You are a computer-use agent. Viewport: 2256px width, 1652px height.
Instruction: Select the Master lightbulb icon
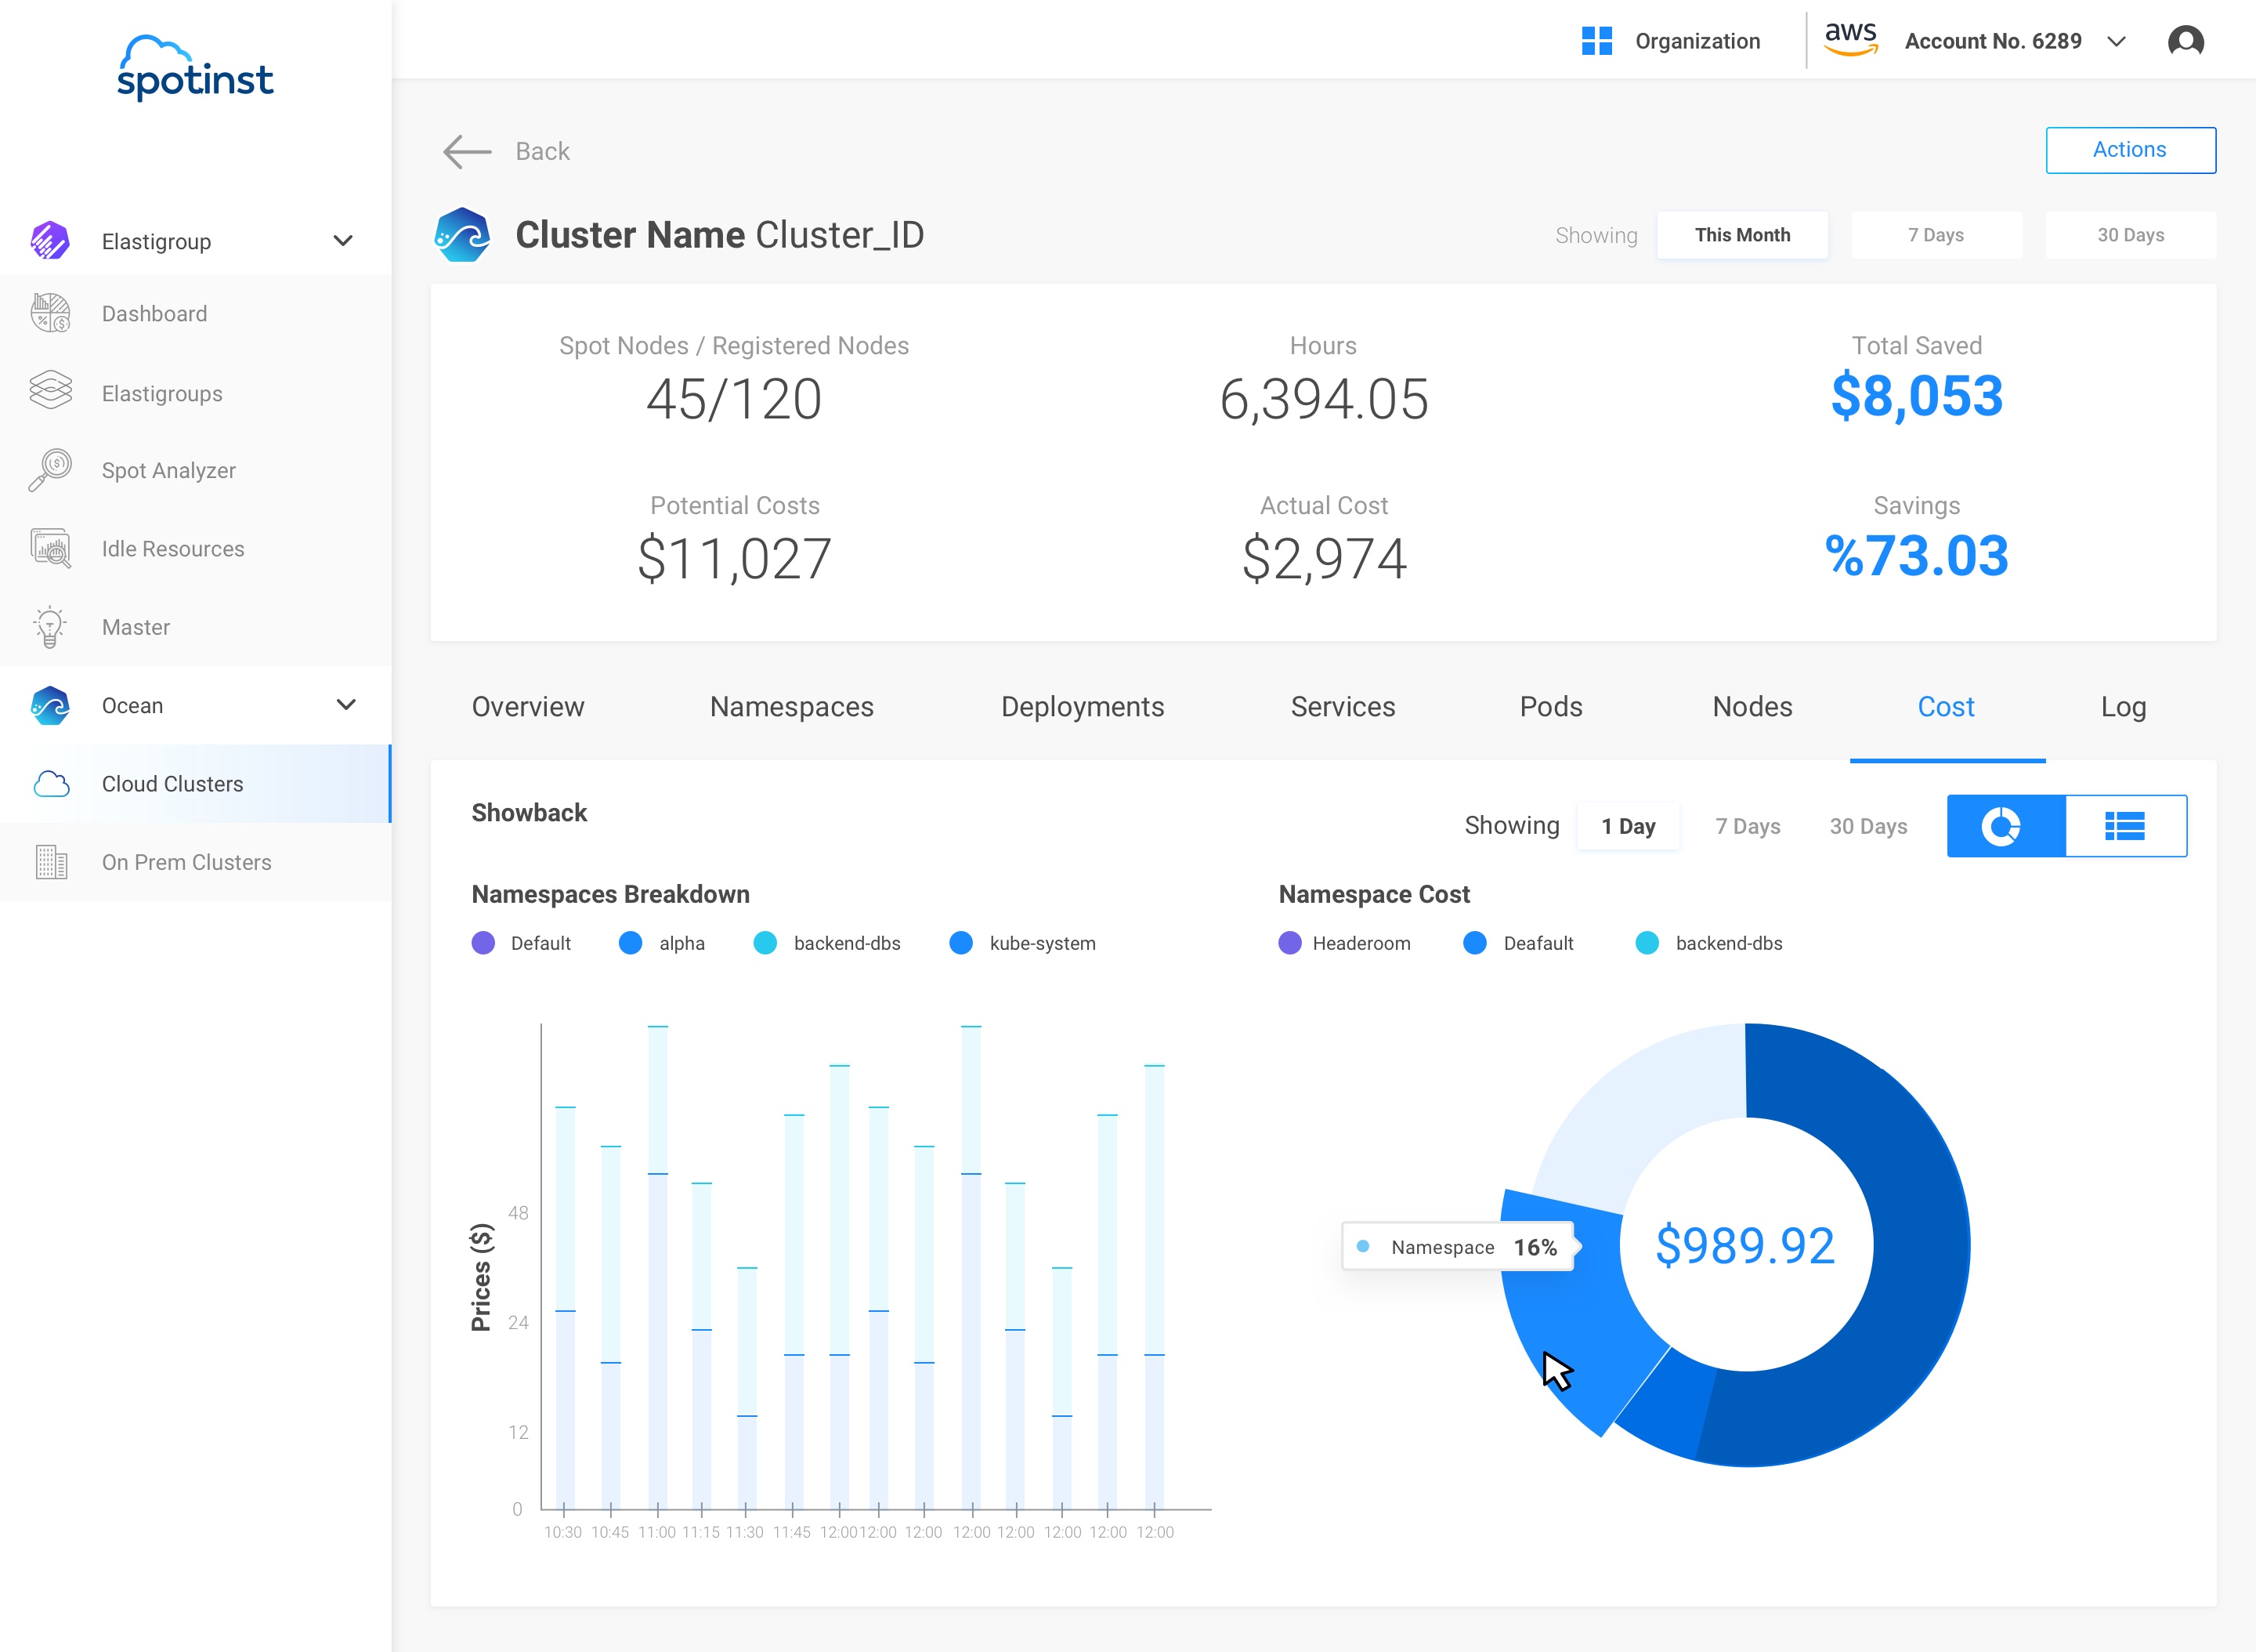[x=50, y=627]
